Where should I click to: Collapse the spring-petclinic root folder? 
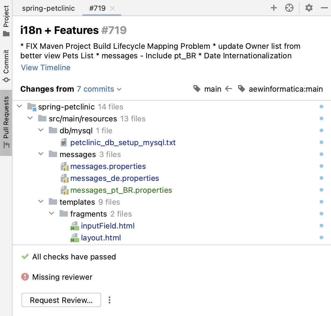pos(19,106)
